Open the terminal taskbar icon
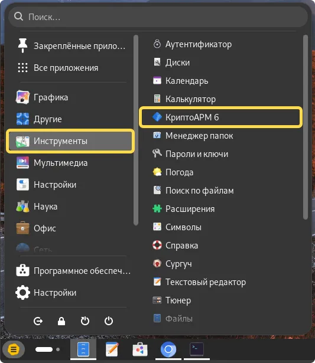Image resolution: width=315 pixels, height=363 pixels. pyautogui.click(x=197, y=349)
